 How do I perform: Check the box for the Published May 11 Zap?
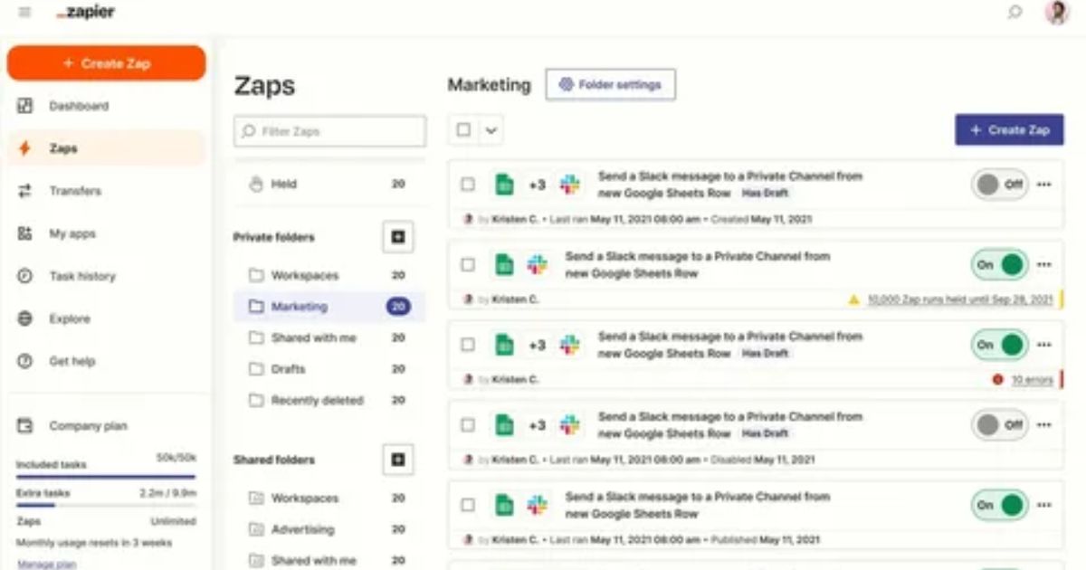point(468,505)
